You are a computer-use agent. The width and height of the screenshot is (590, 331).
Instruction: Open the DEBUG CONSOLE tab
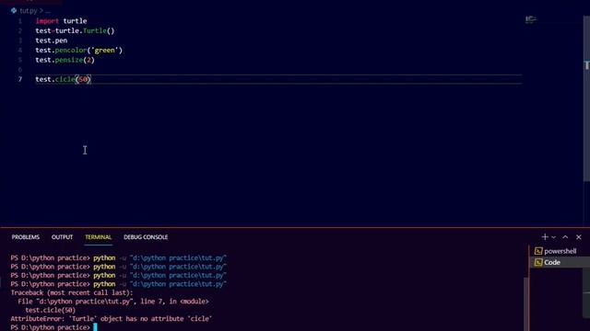pyautogui.click(x=146, y=237)
